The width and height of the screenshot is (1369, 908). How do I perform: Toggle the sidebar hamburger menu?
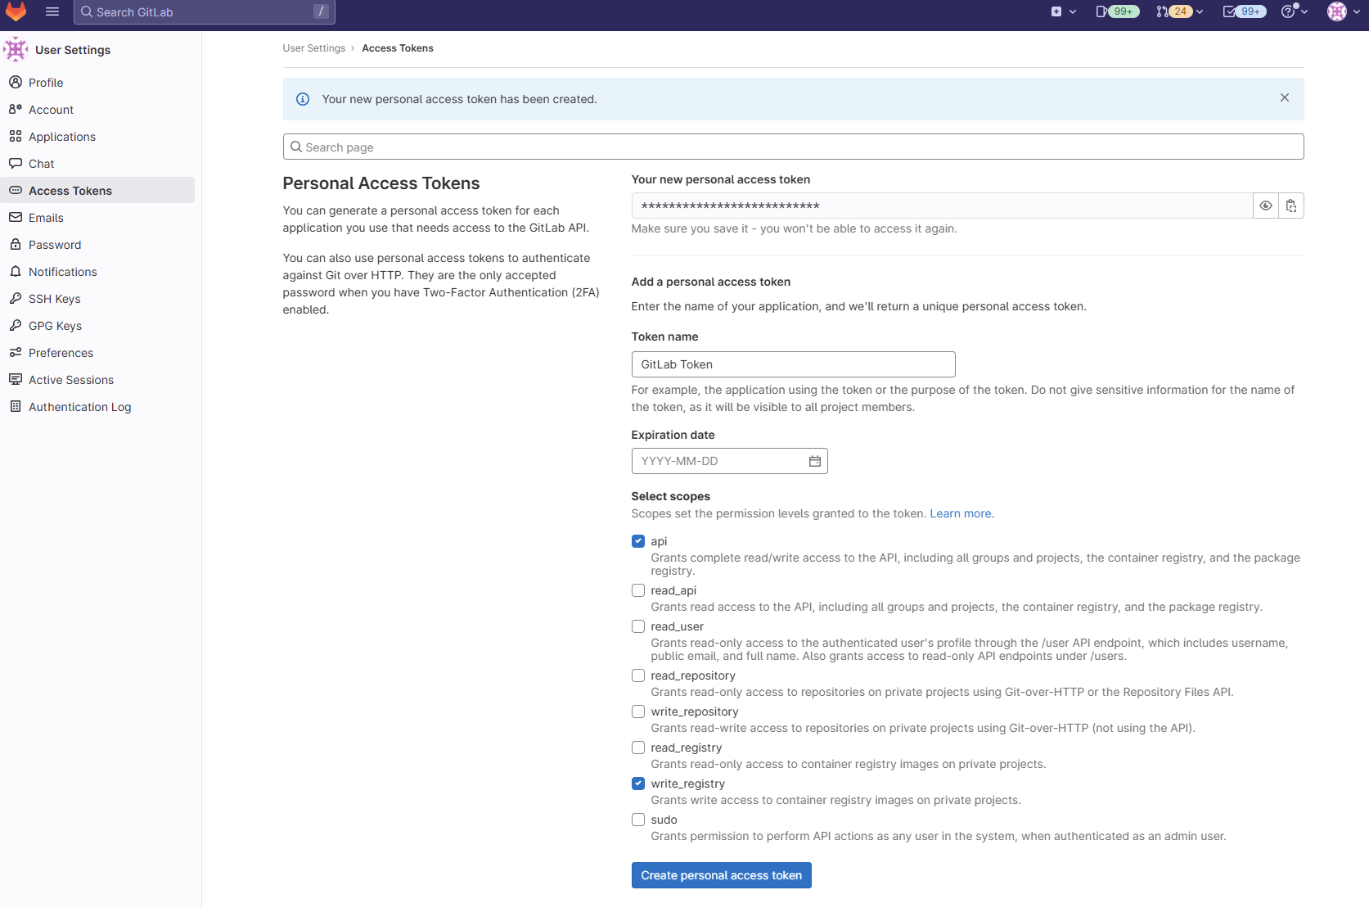(52, 11)
